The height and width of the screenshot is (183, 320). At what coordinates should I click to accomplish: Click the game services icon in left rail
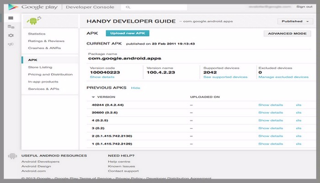tap(11, 27)
